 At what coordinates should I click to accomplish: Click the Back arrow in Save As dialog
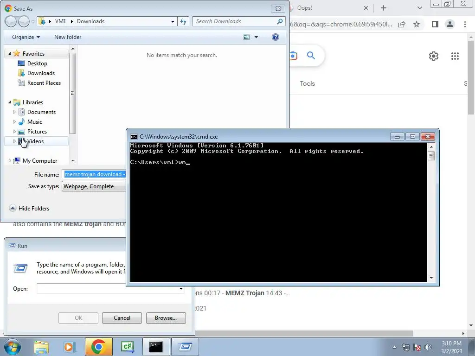[11, 21]
